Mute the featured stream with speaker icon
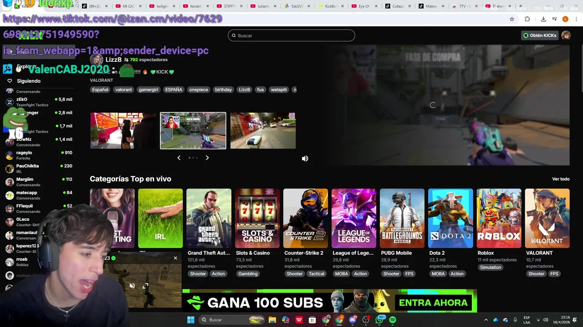 point(305,159)
